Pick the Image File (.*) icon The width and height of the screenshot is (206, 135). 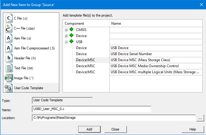(9, 78)
